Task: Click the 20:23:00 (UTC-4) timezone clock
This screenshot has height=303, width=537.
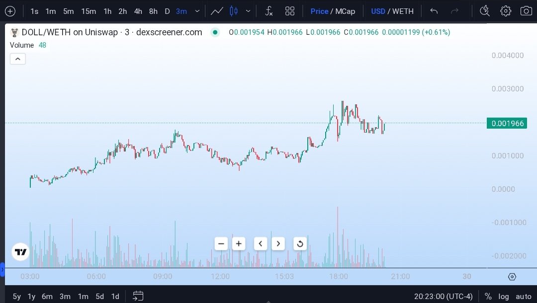Action: [443, 297]
